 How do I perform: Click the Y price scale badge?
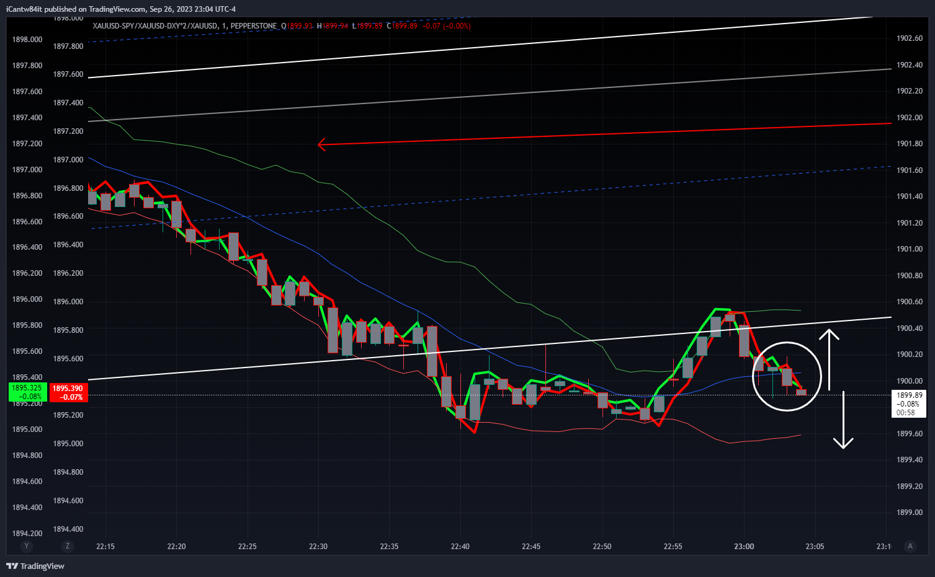click(26, 546)
